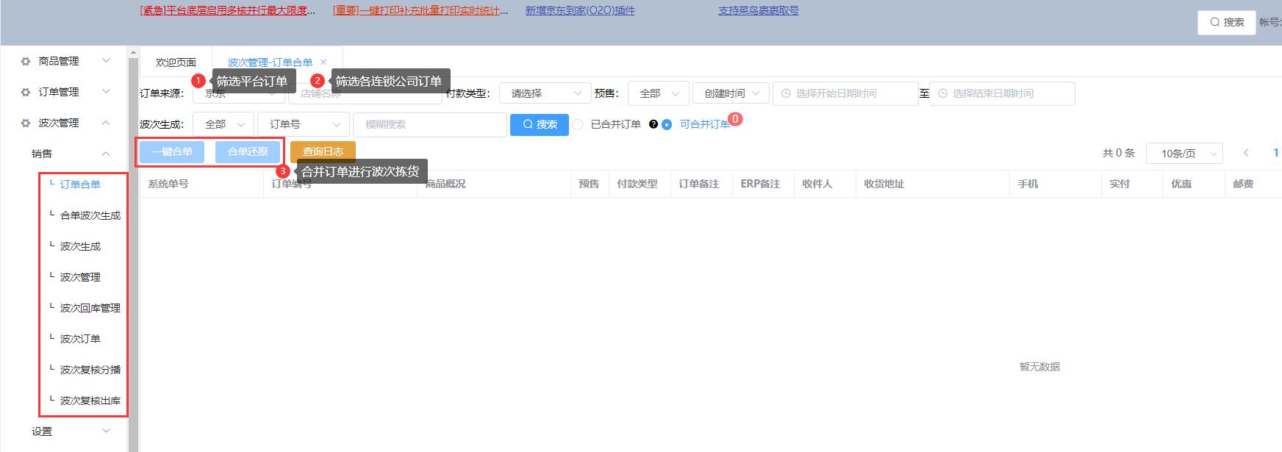Click the blue 搜索 button
Viewport: 1282px width, 452px height.
tap(539, 124)
